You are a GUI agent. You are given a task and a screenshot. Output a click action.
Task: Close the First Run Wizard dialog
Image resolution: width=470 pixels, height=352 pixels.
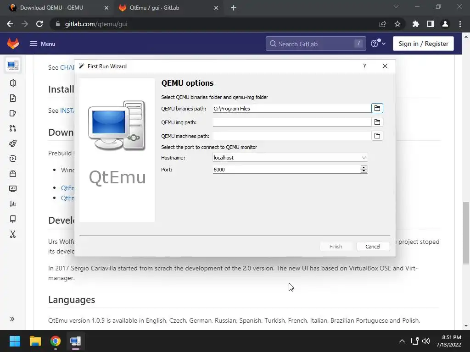point(385,66)
